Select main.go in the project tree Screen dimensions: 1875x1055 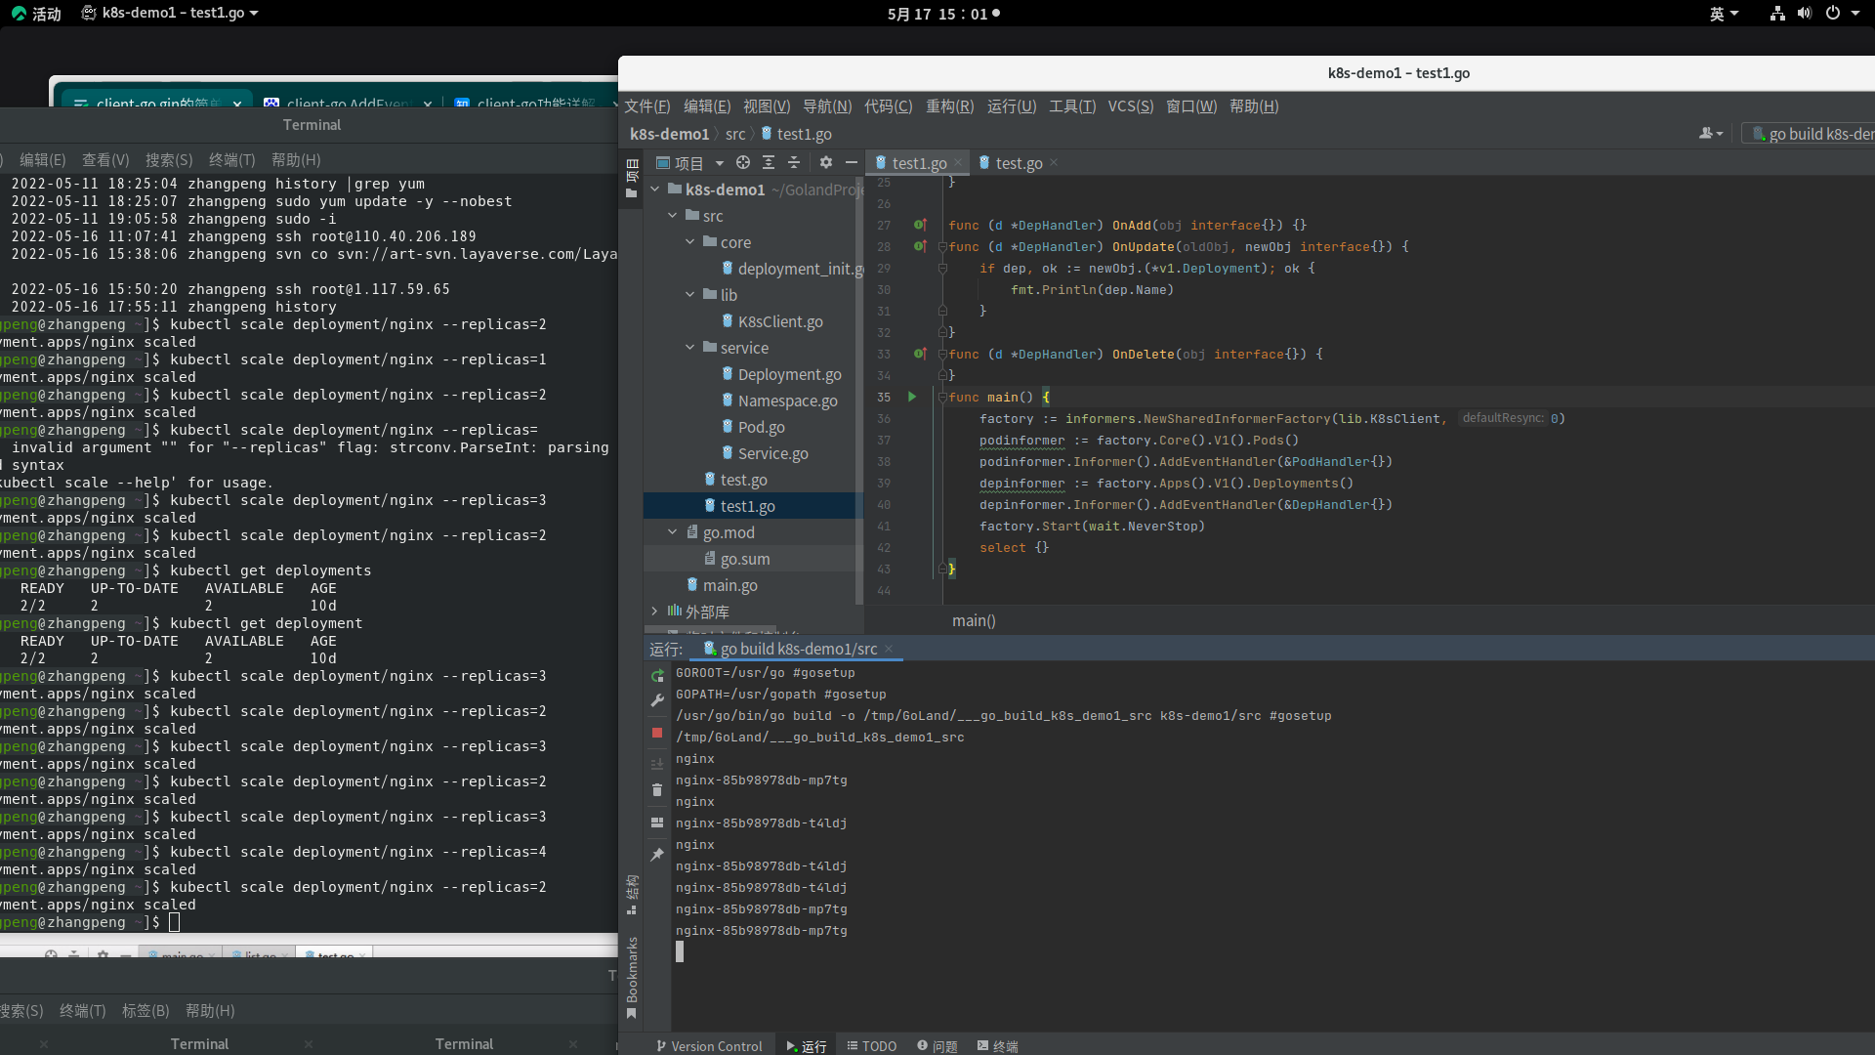tap(722, 585)
